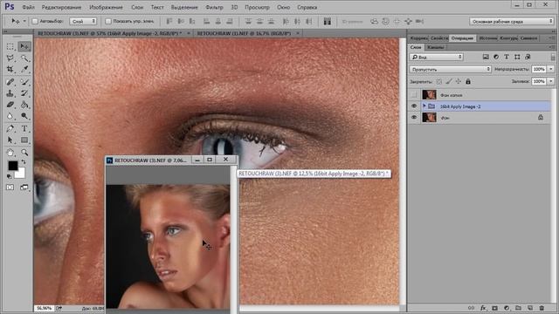Select the History Brush tool
559x314 pixels.
click(24, 93)
